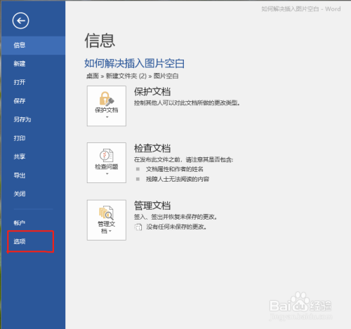Click the checklist icon for 检查问题
351x329 pixels.
click(107, 155)
